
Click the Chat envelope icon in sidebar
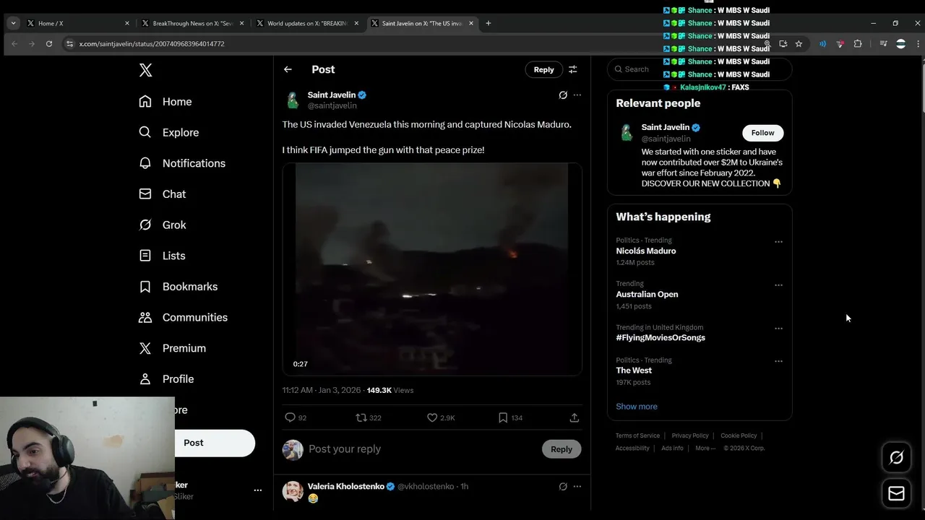pyautogui.click(x=145, y=194)
